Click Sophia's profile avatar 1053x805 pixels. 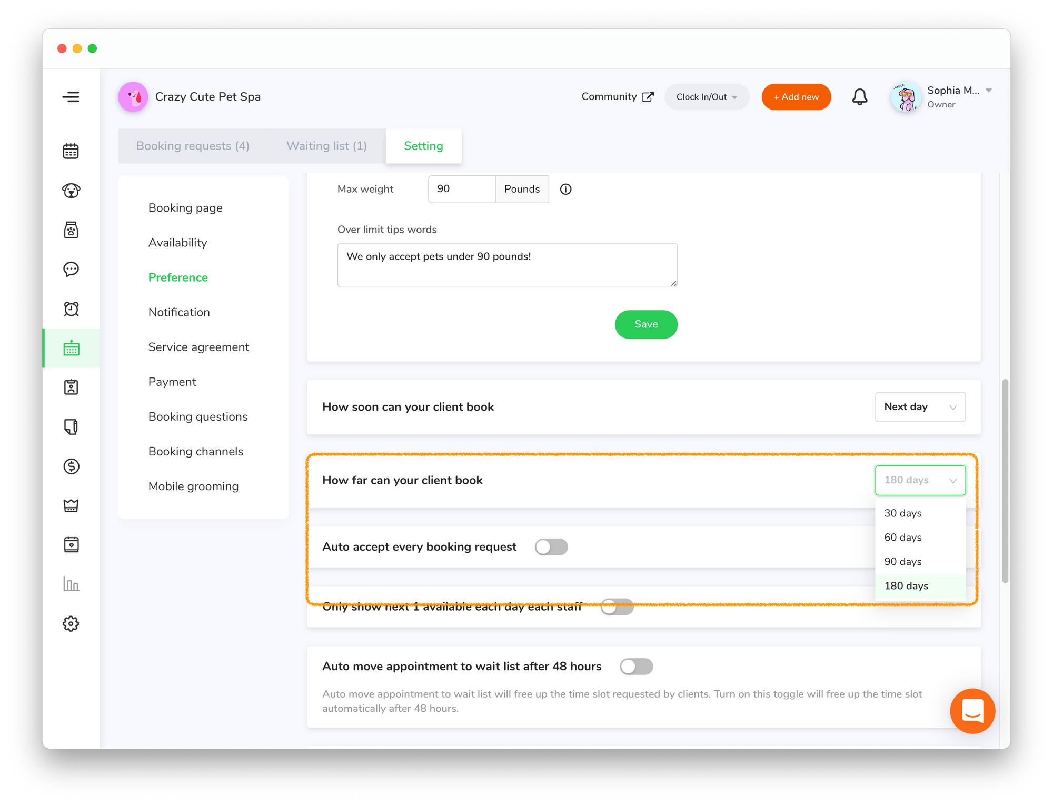click(x=906, y=97)
